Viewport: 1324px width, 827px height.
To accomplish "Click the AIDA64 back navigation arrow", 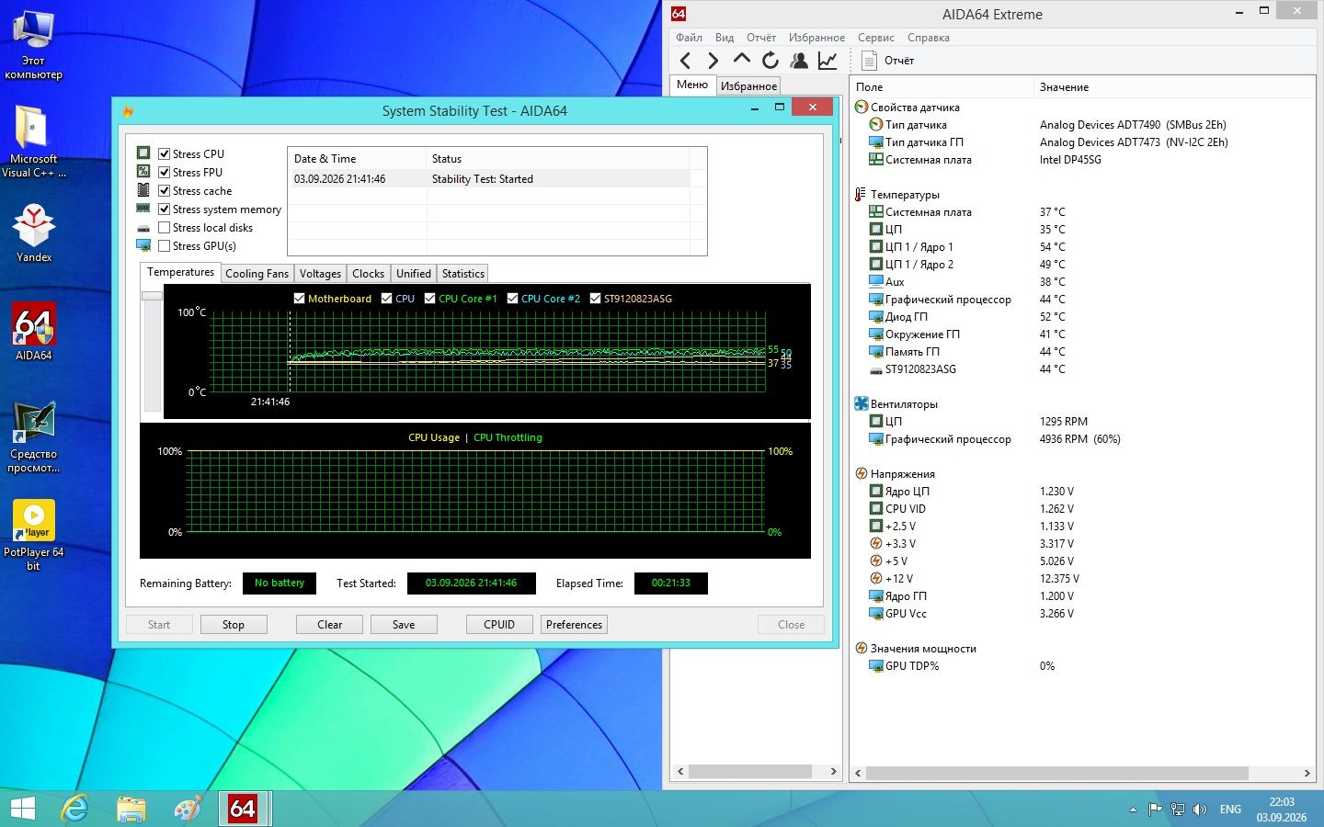I will 685,61.
